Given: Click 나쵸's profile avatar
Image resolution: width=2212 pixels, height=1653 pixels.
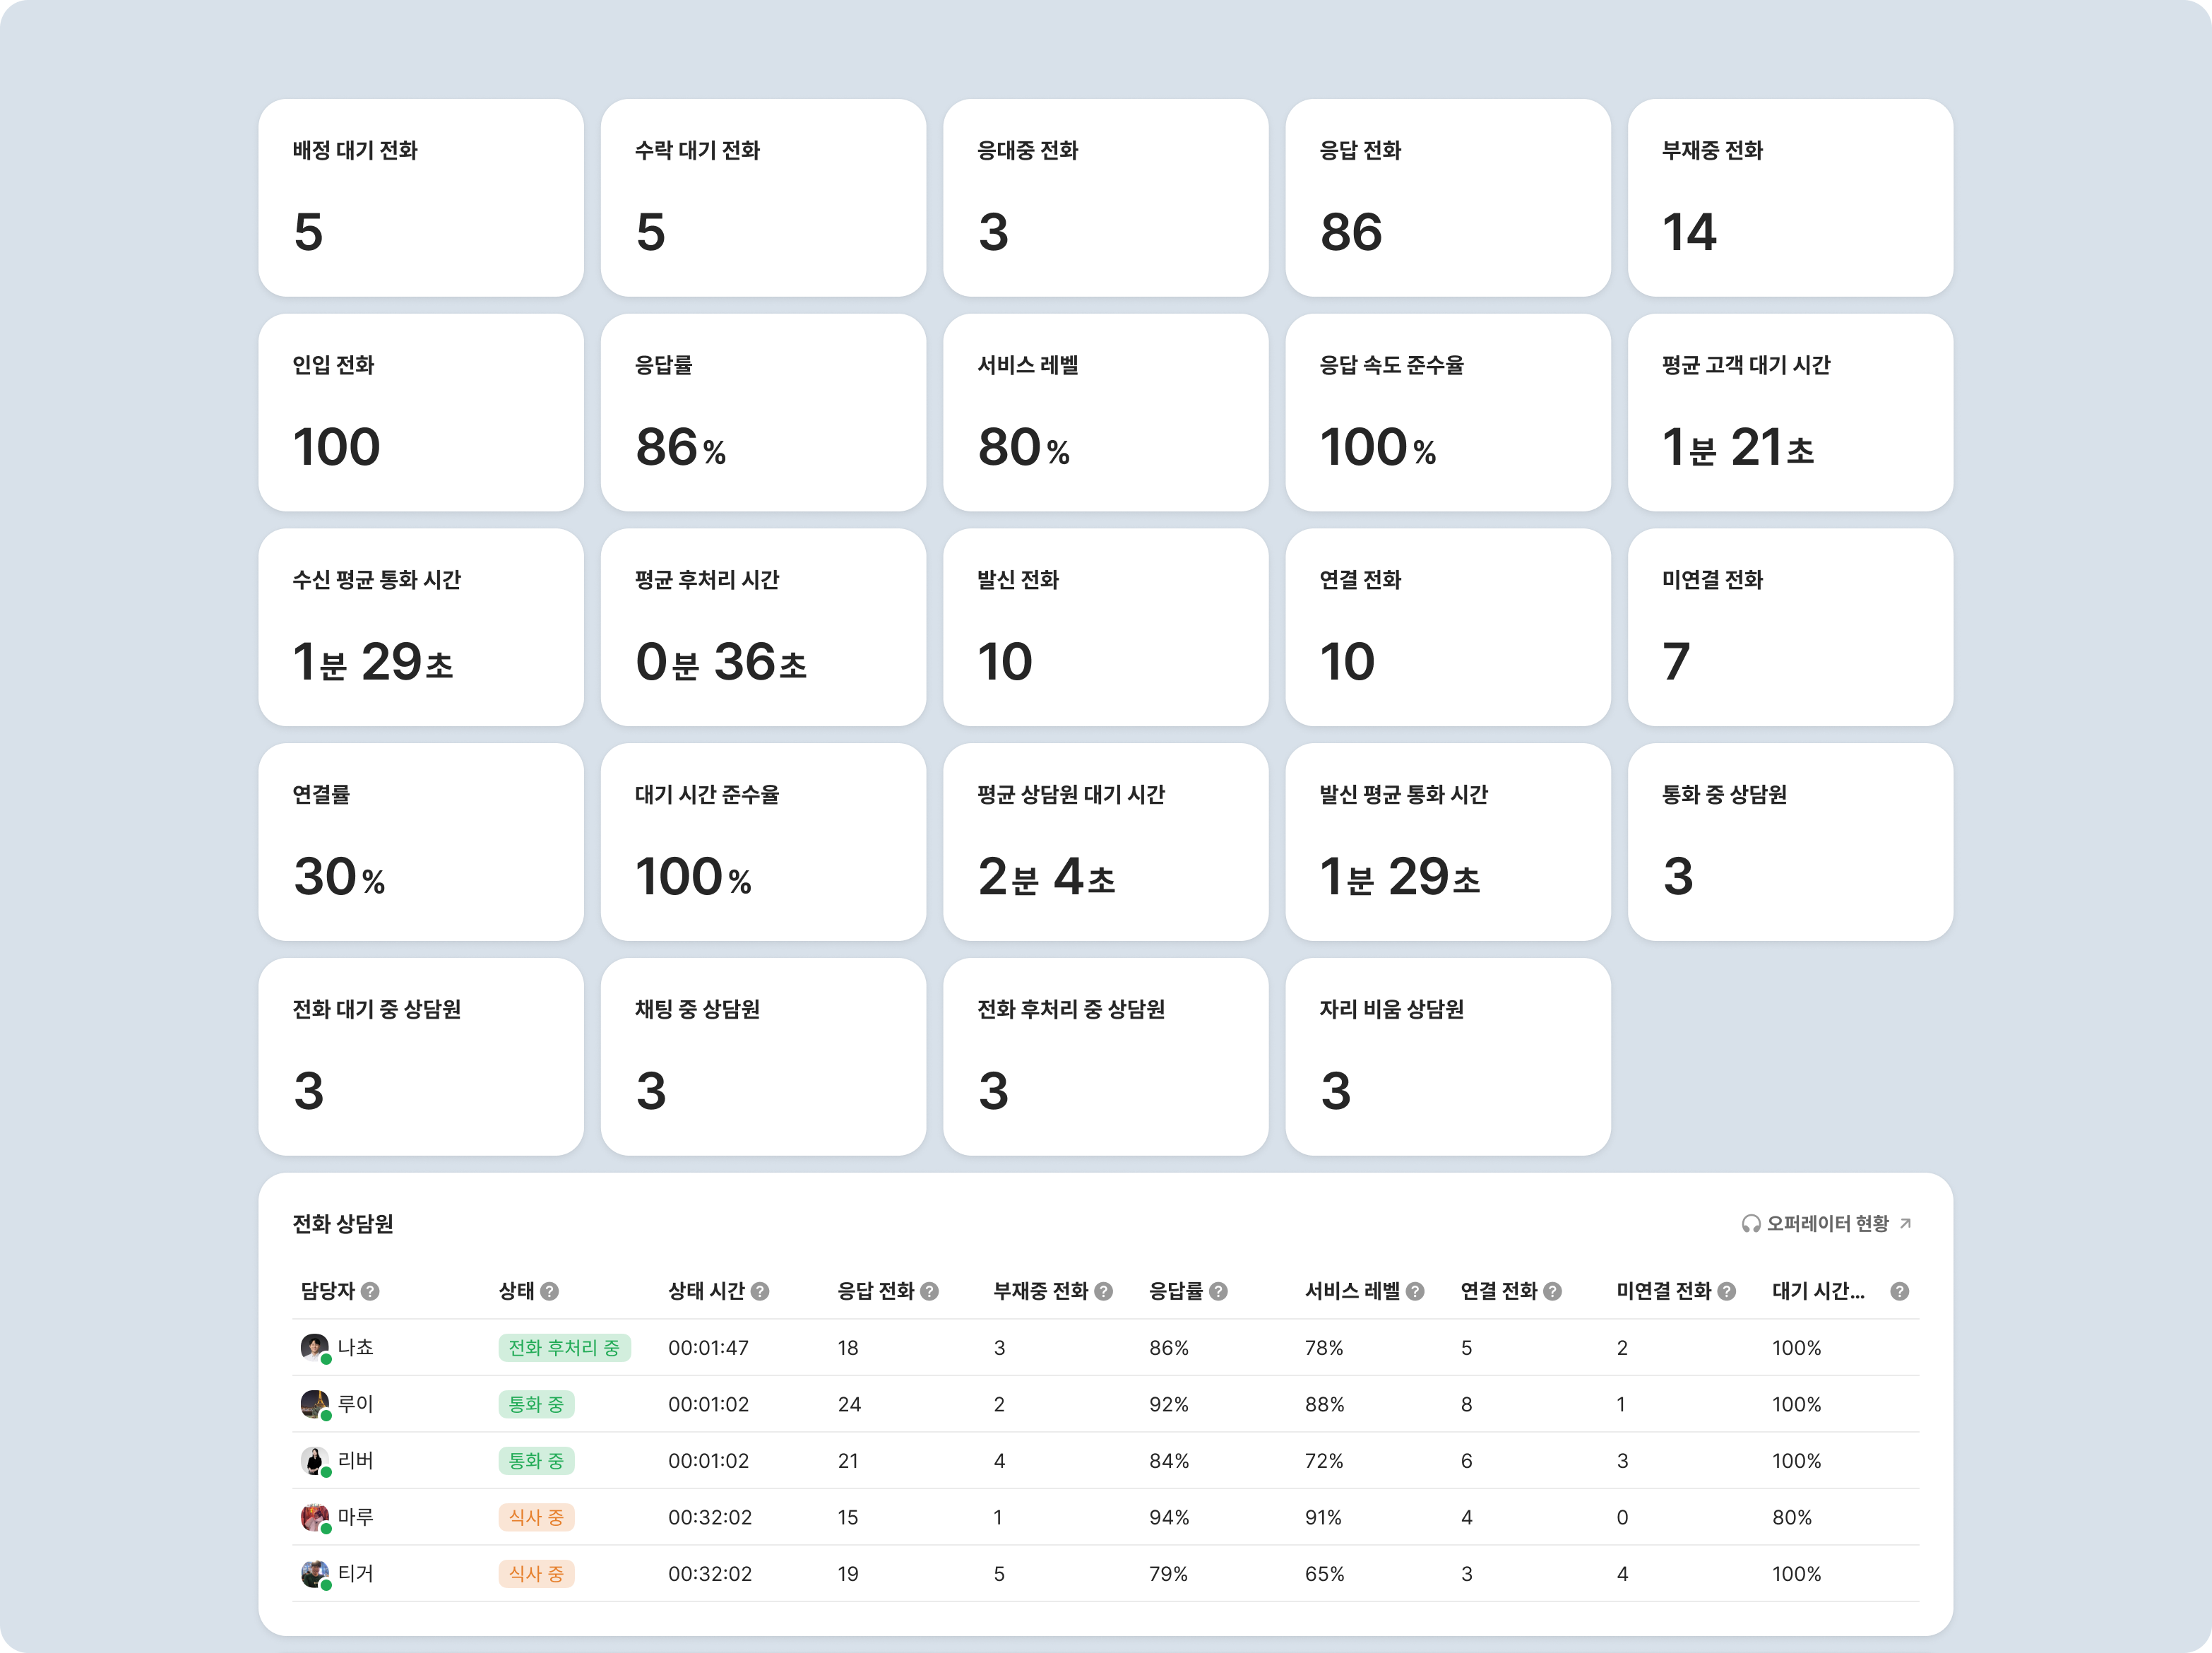Looking at the screenshot, I should coord(314,1347).
